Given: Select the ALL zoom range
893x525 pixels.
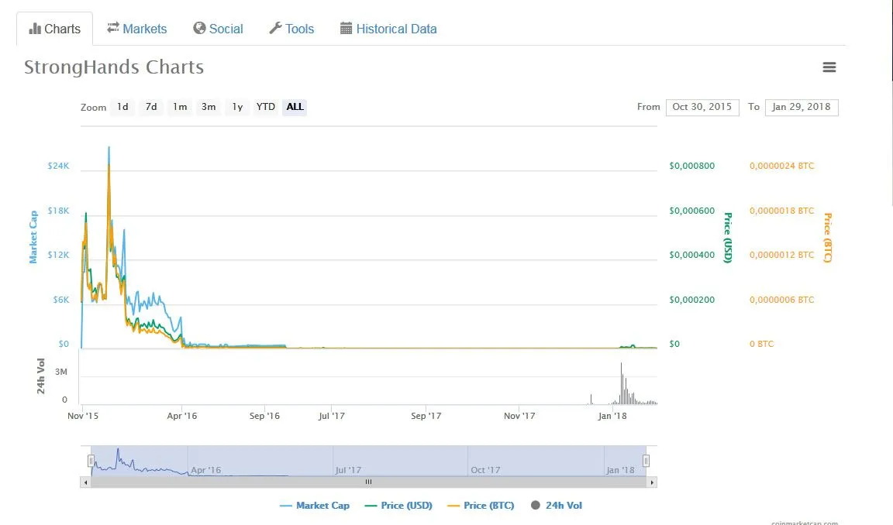Looking at the screenshot, I should point(295,107).
